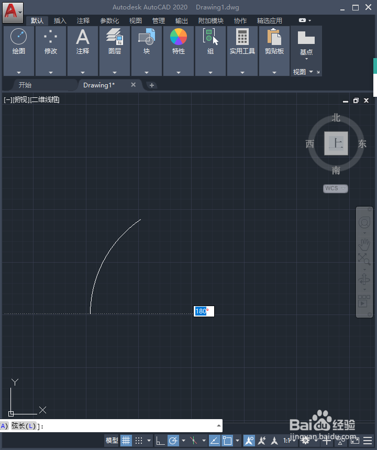Expand the 绘图 panel dropdown arrow
This screenshot has width=377, height=450.
coord(19,73)
